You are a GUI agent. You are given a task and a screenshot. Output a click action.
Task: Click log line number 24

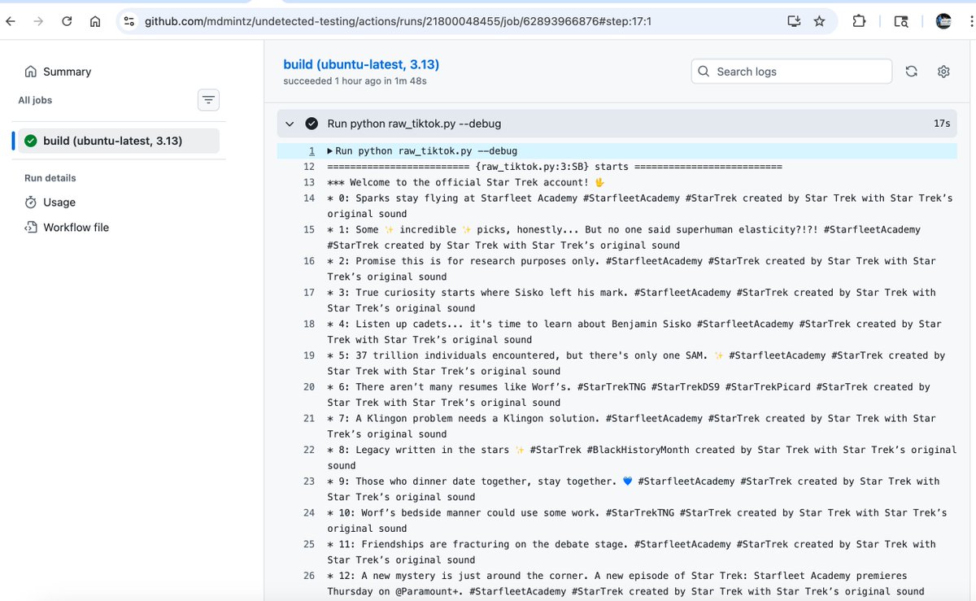pos(309,512)
